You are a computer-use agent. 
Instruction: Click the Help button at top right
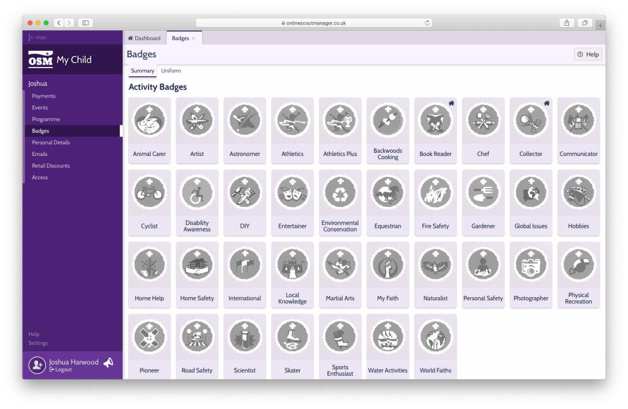(587, 54)
